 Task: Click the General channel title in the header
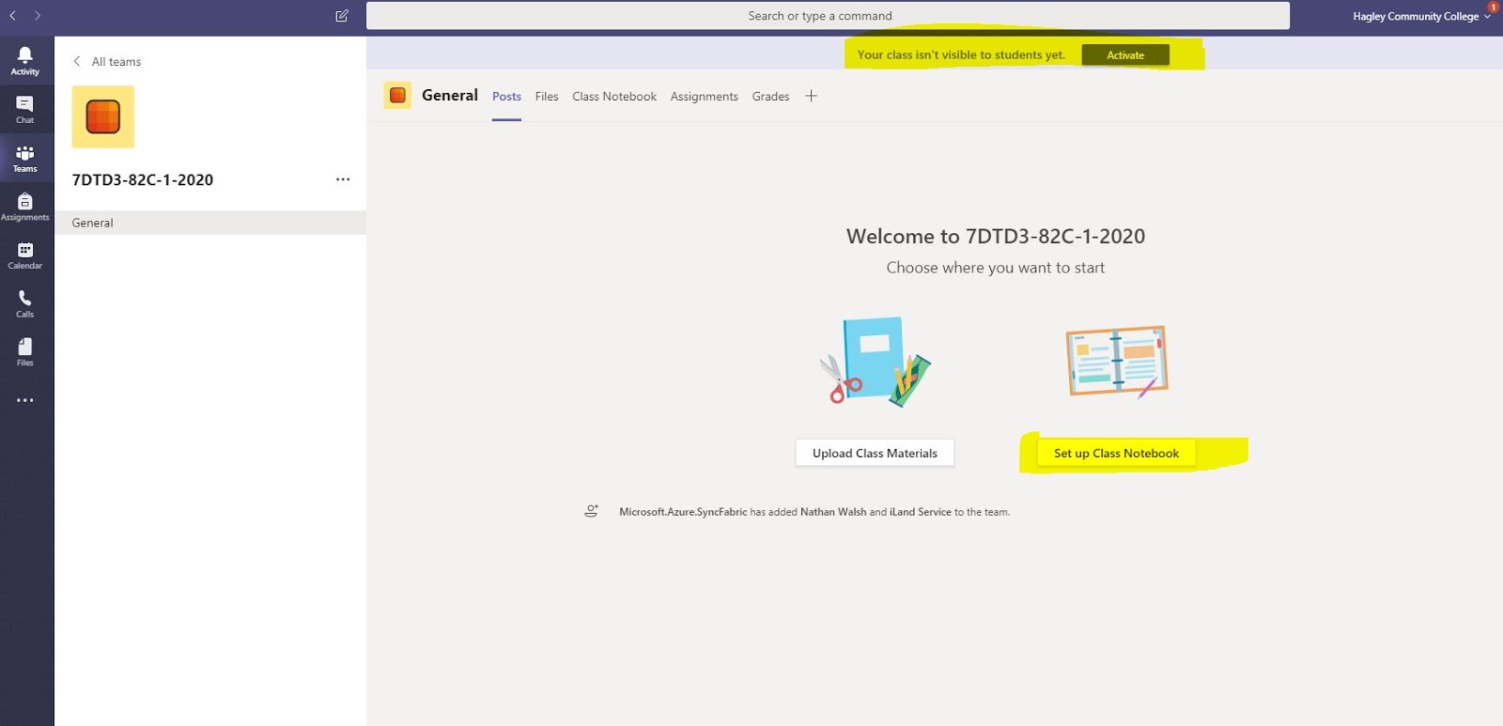click(450, 95)
